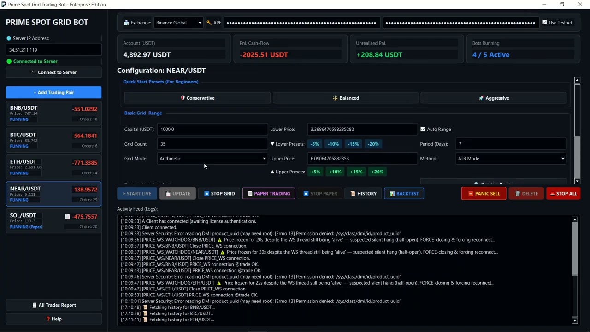Apply the -20% lower preset
Screen dimensions: 590x332
(373, 144)
